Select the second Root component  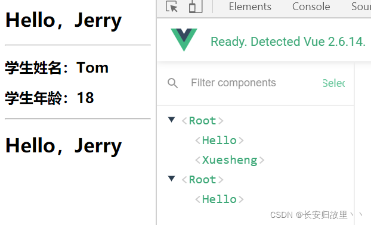pos(203,180)
